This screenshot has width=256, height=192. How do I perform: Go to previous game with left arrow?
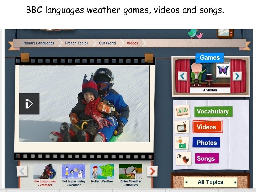pos(182,76)
